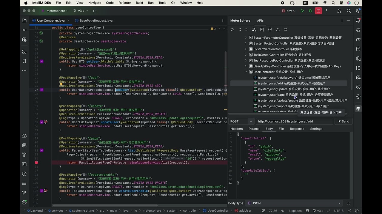Open the Params request tab
This screenshot has height=214, width=382.
(x=254, y=129)
